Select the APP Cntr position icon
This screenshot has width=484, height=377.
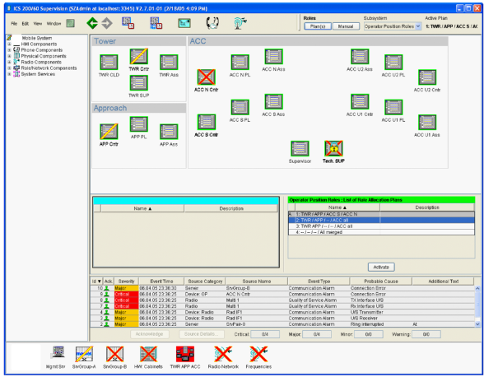pyautogui.click(x=109, y=132)
